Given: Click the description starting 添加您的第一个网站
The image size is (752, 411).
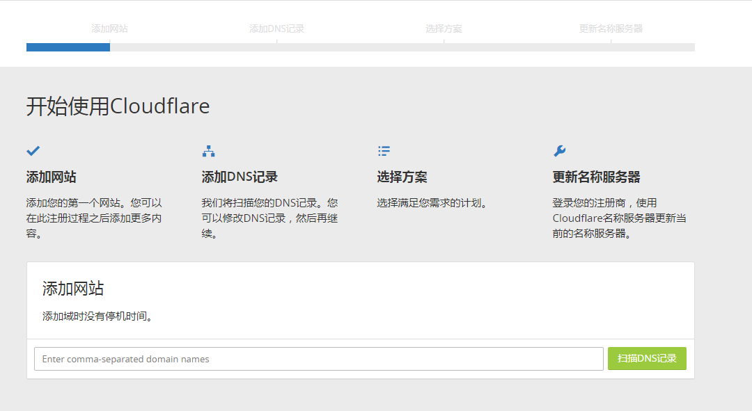Looking at the screenshot, I should pos(94,218).
